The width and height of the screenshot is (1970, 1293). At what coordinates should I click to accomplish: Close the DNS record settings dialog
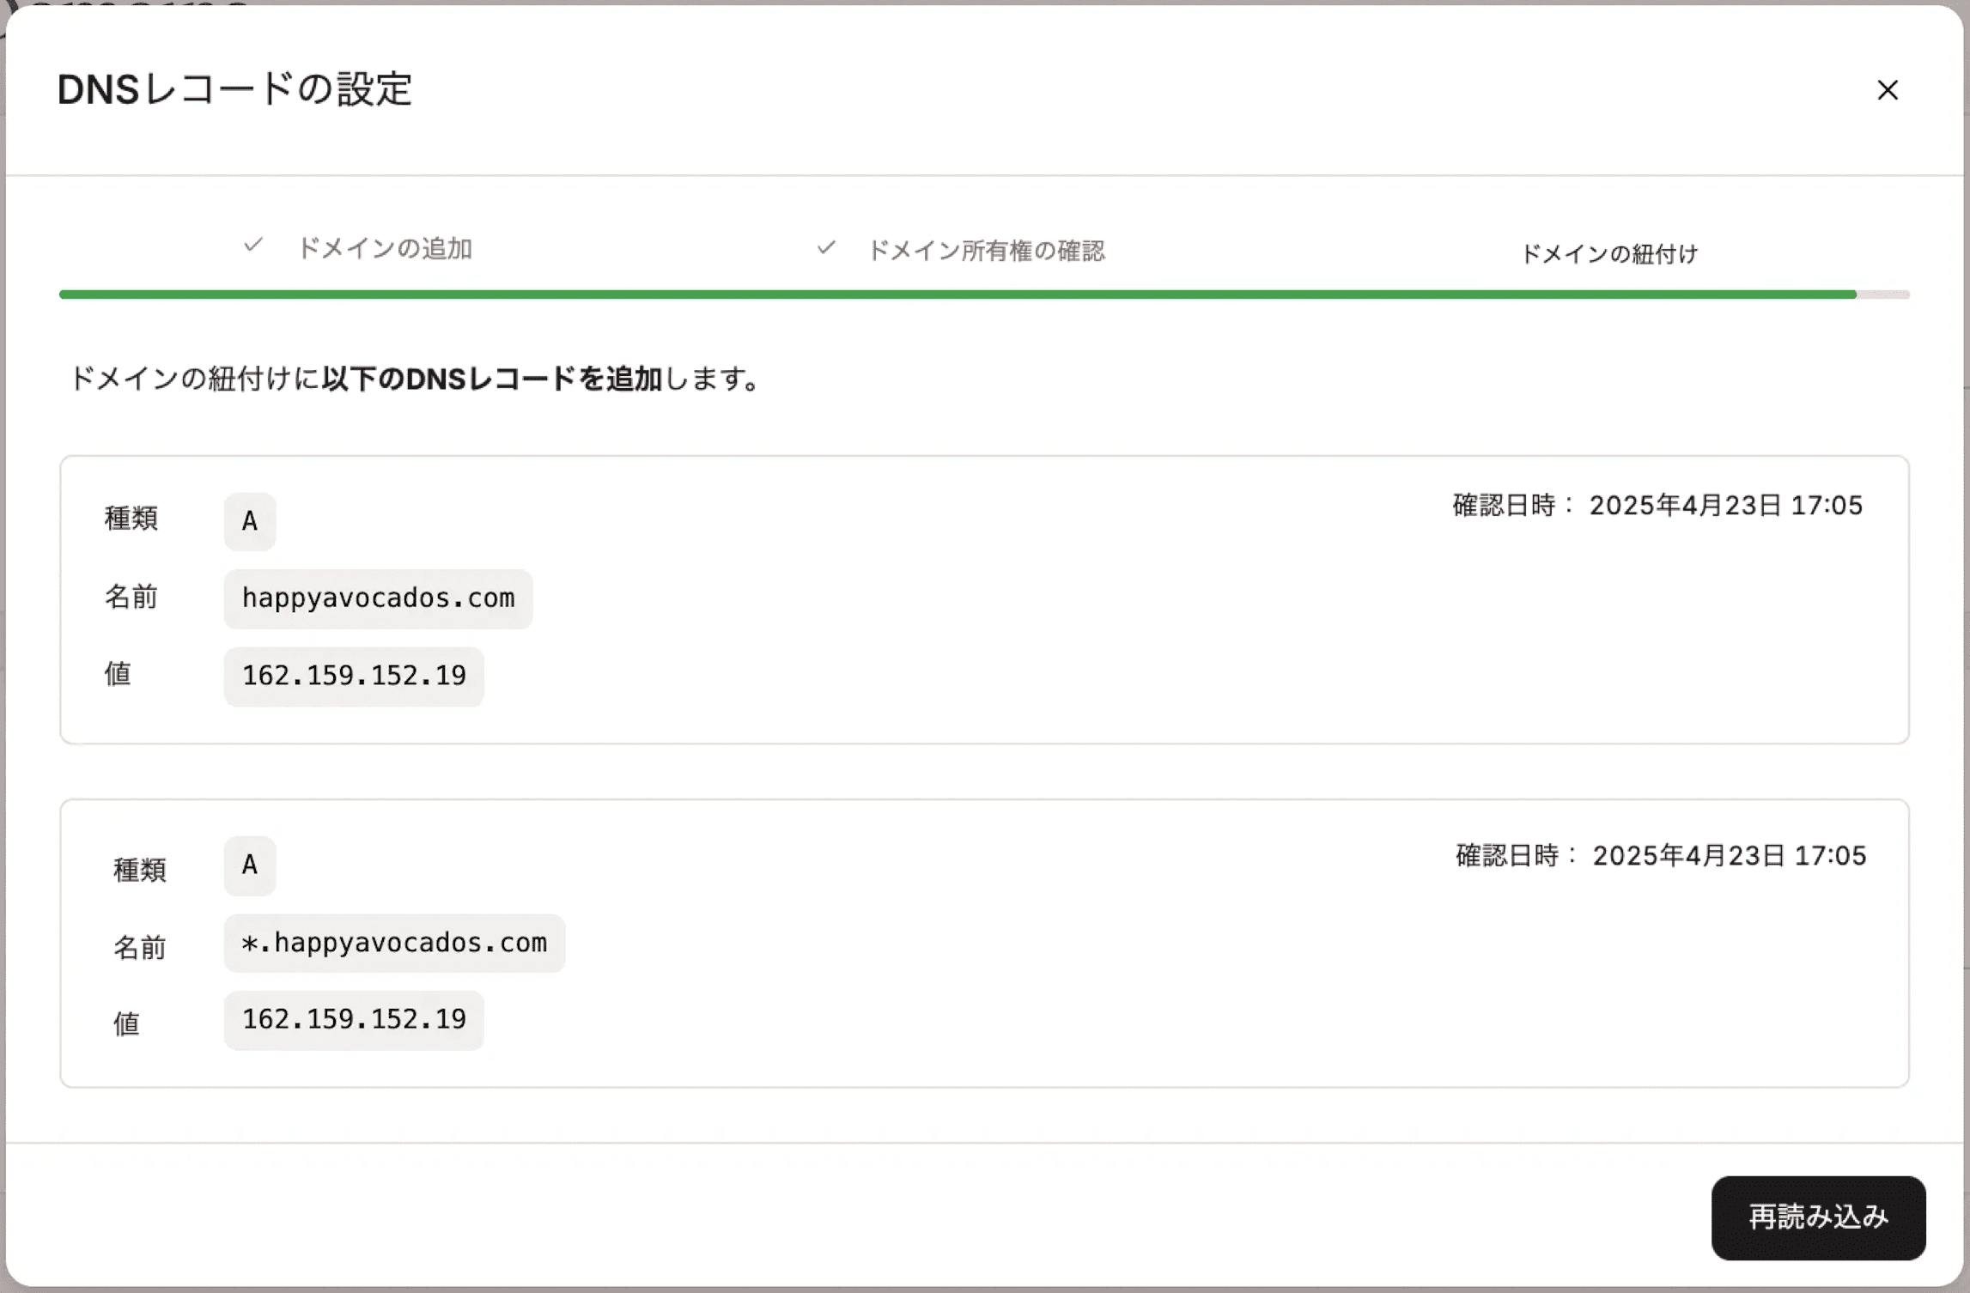point(1887,90)
